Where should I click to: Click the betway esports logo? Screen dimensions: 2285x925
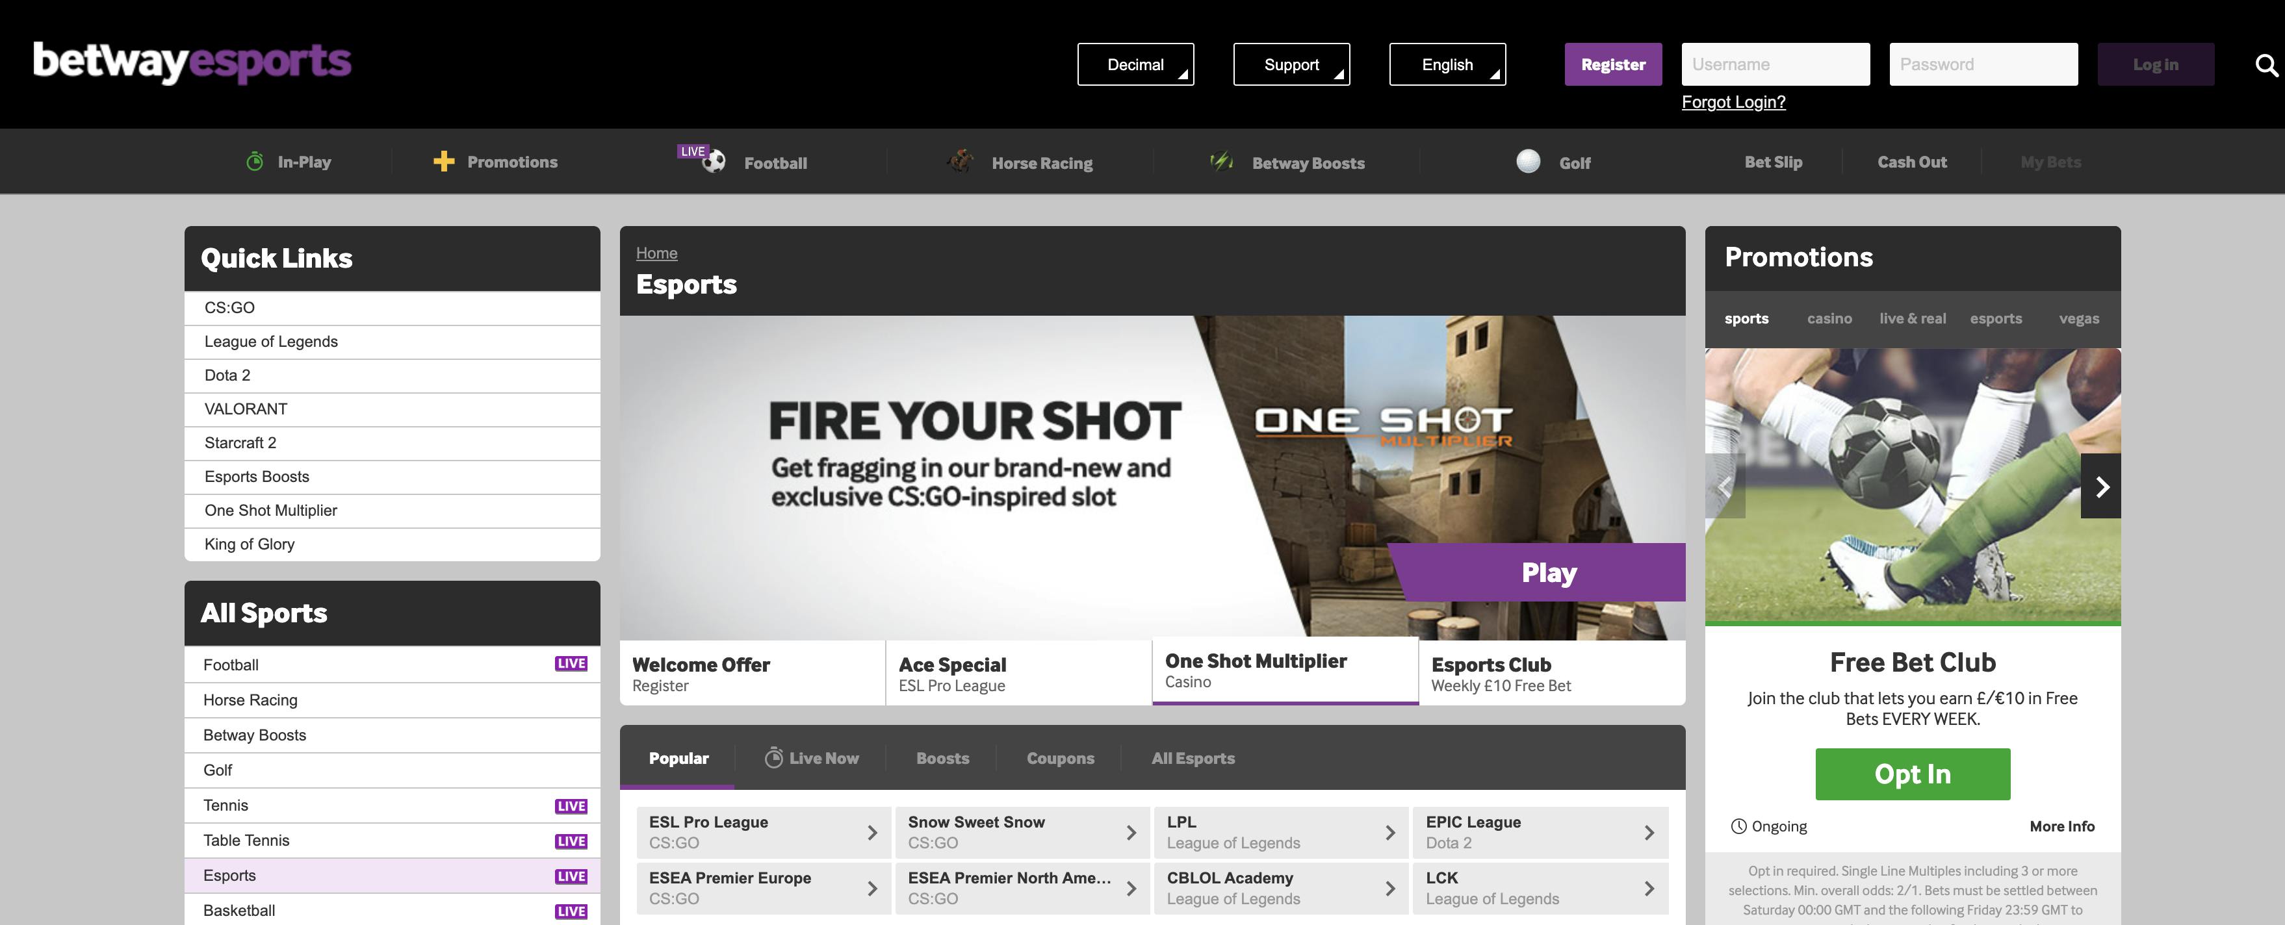tap(192, 63)
